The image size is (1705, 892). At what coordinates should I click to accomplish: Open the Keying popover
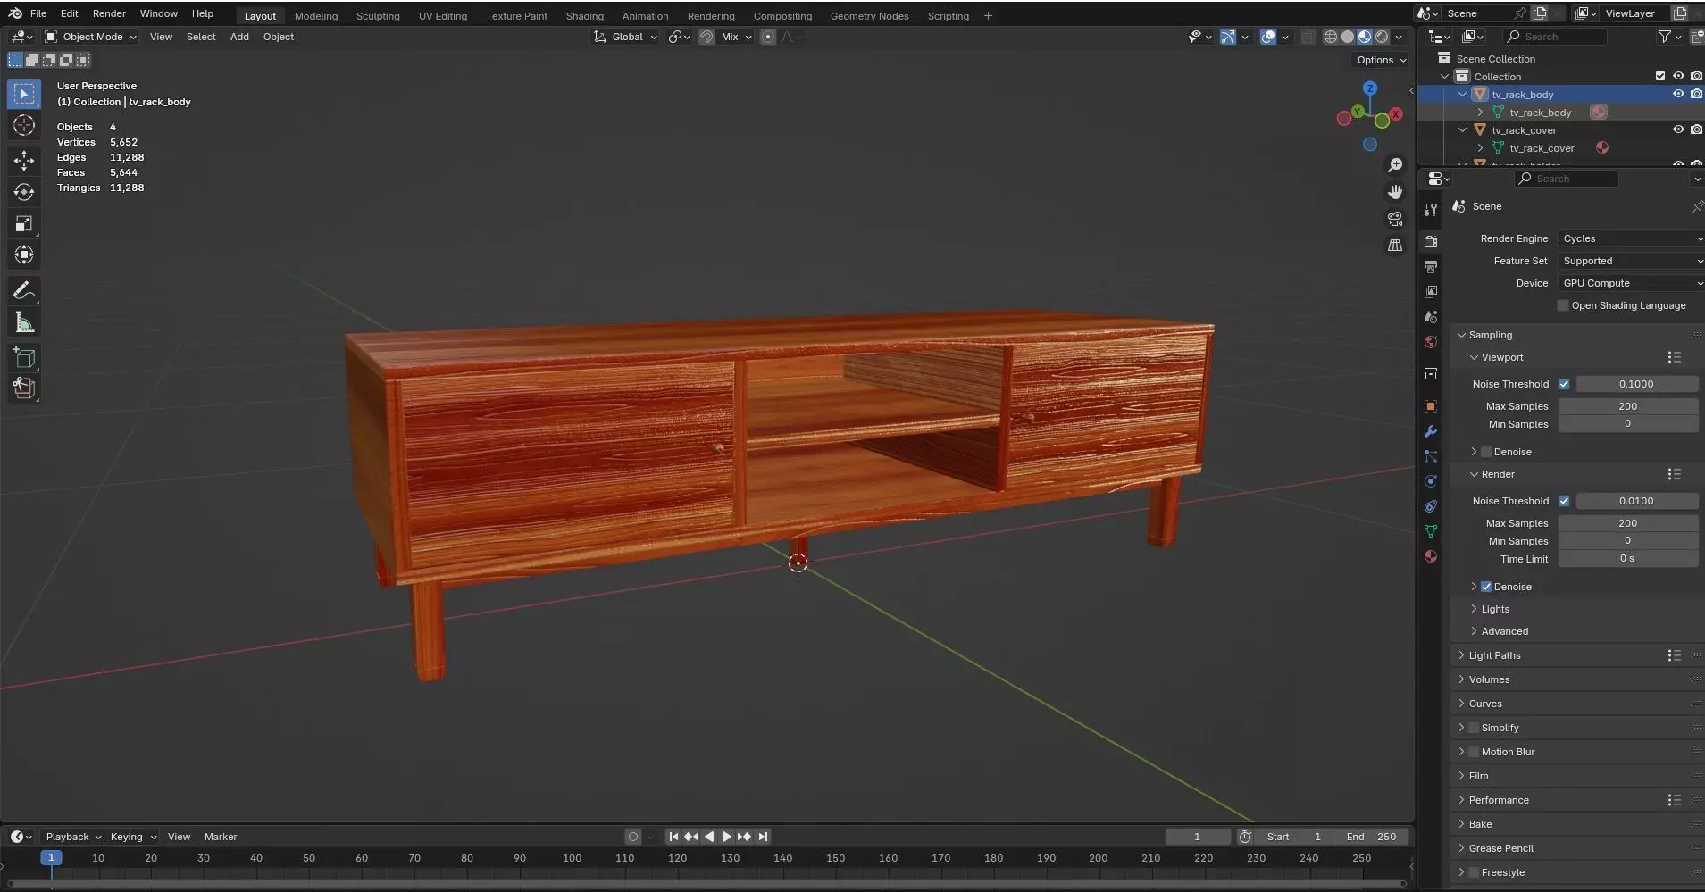tap(132, 837)
